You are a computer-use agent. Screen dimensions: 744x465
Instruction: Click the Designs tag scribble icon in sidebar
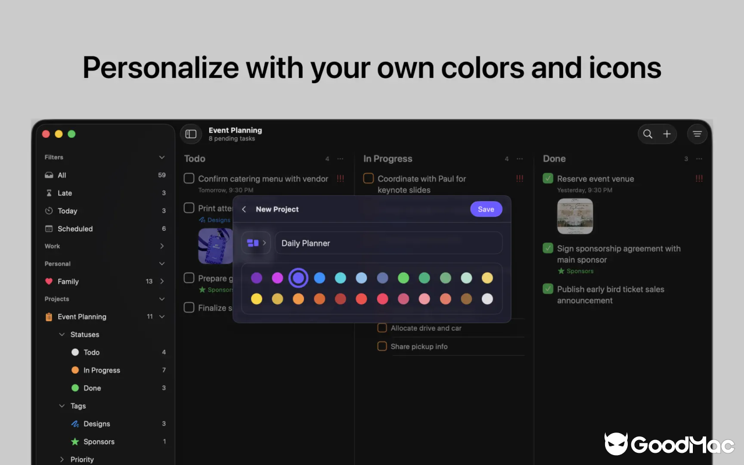pos(75,424)
